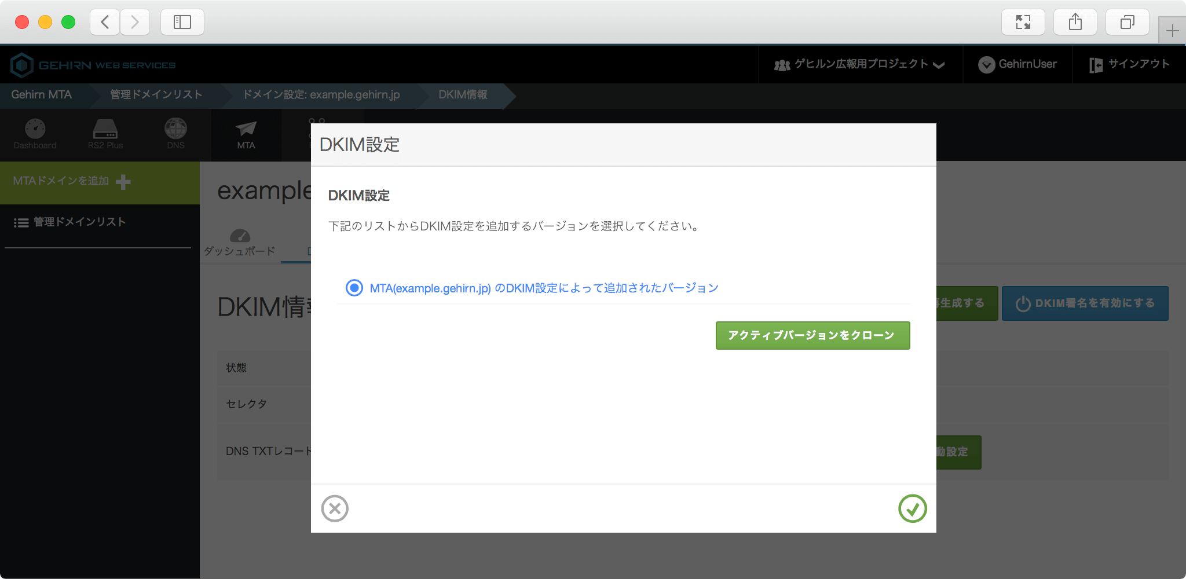Click DKIM署名を有効にする button
Screen dimensions: 1186x579
pyautogui.click(x=1085, y=303)
